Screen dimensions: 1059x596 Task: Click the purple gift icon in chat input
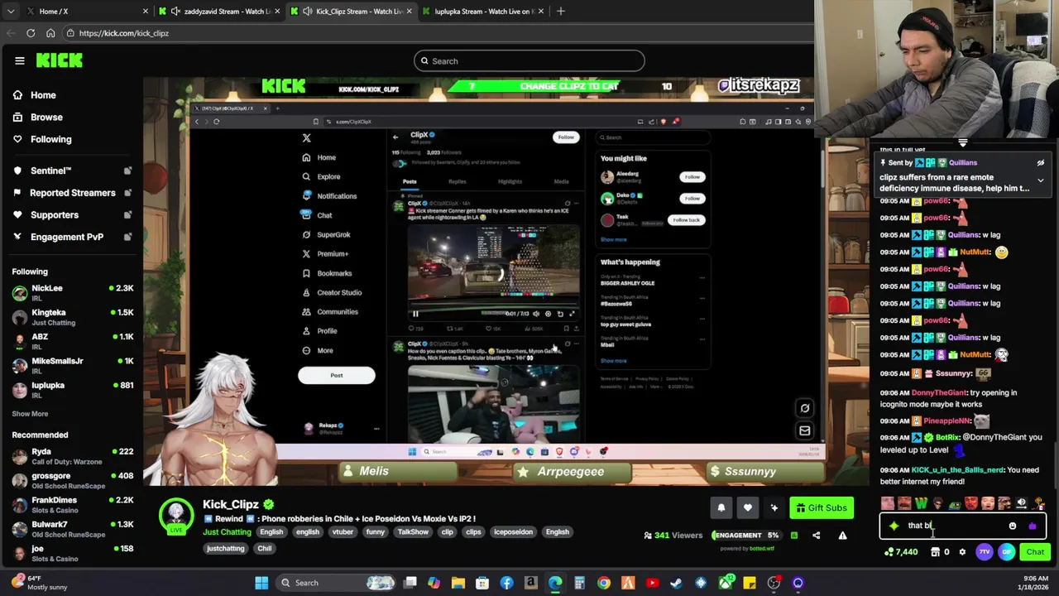point(1032,526)
